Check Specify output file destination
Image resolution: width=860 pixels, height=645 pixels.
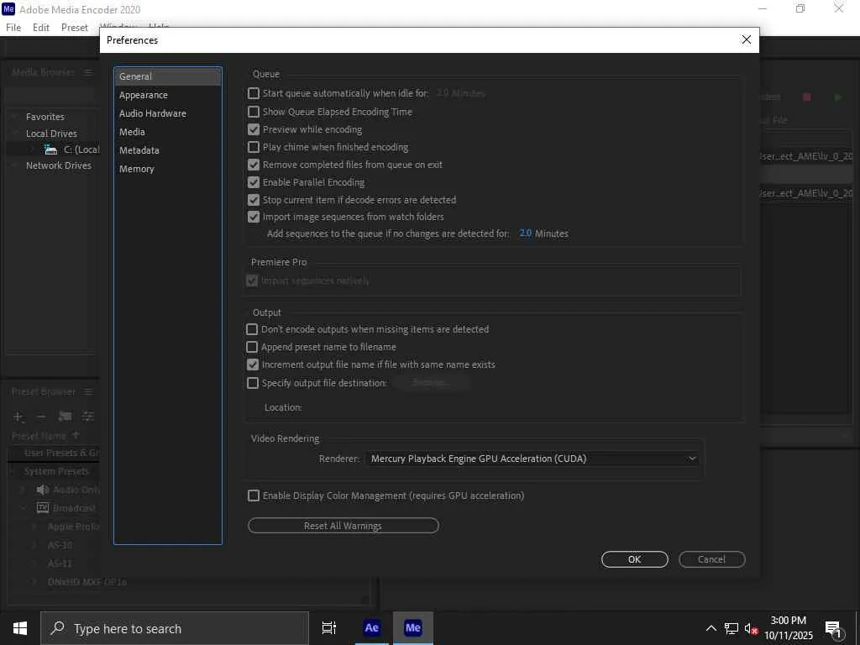click(x=252, y=383)
